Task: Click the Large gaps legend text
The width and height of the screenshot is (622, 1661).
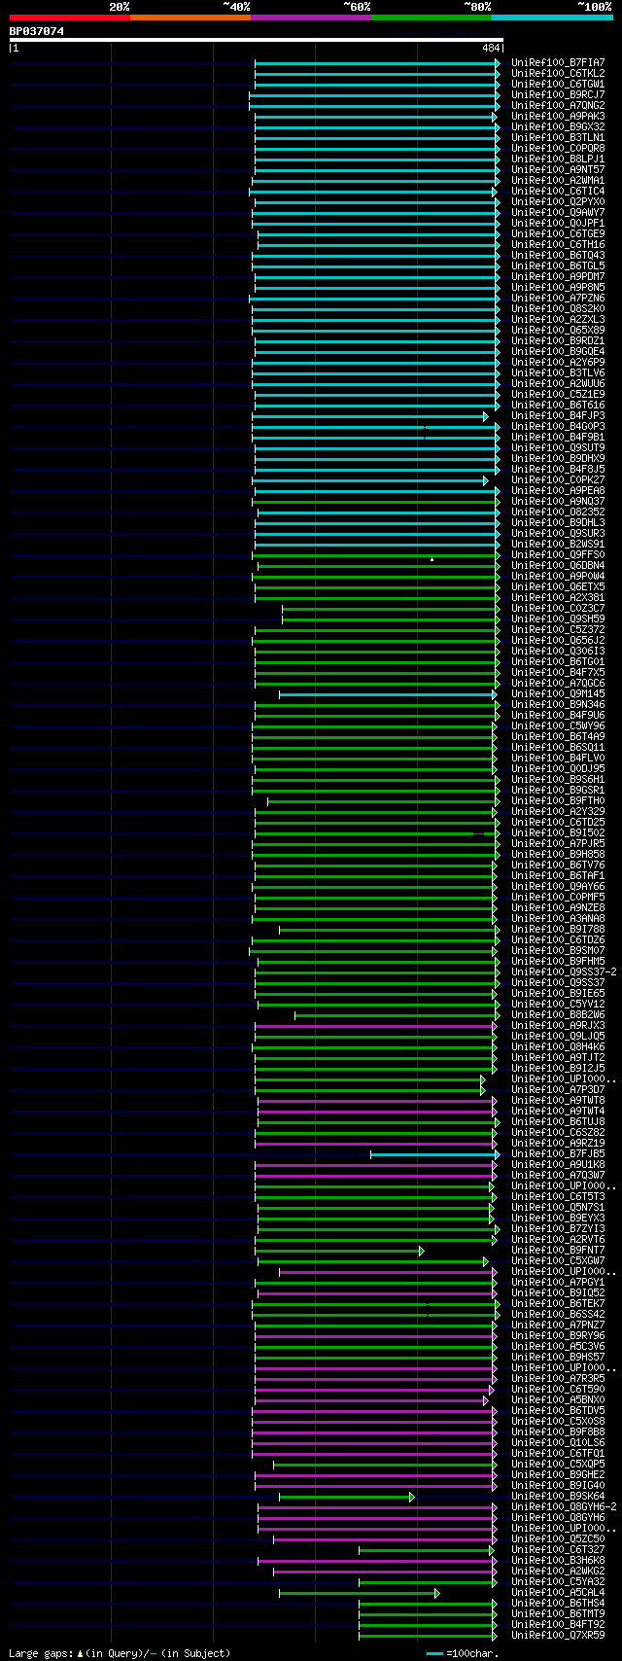Action: click(120, 1653)
